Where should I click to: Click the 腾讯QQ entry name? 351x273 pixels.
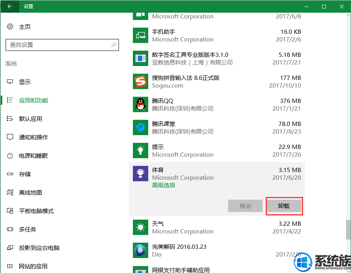pyautogui.click(x=162, y=101)
